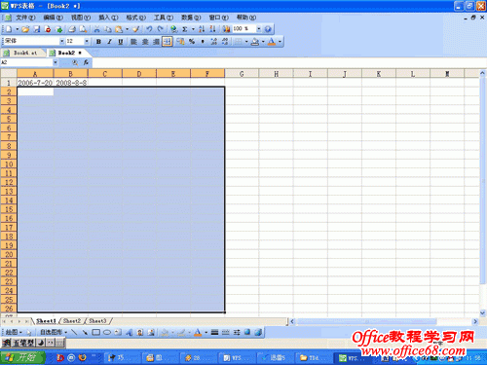This screenshot has height=365, width=487.
Task: Select the line drawing tool
Action: click(74, 332)
